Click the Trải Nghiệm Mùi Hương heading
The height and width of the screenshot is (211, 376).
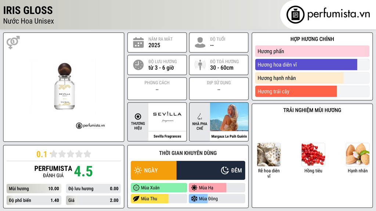pos(312,110)
